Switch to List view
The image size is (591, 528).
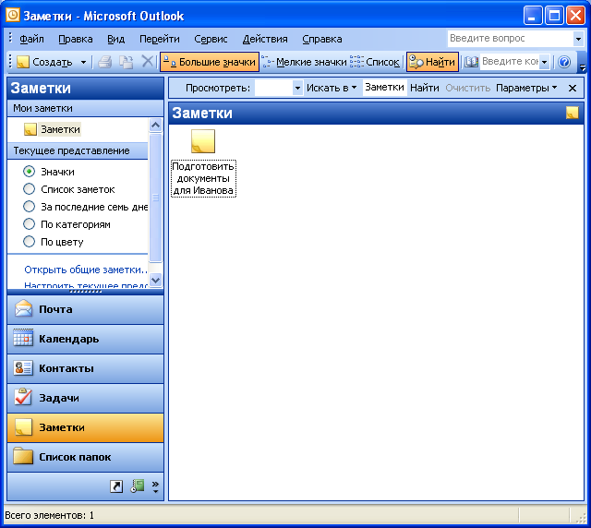(x=375, y=62)
